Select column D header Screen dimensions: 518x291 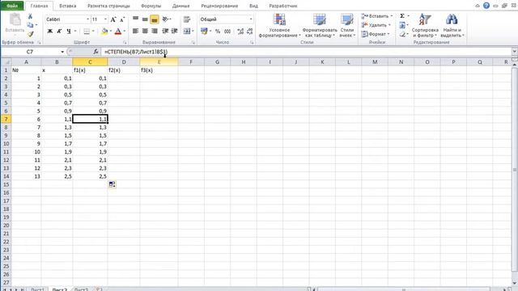point(124,62)
